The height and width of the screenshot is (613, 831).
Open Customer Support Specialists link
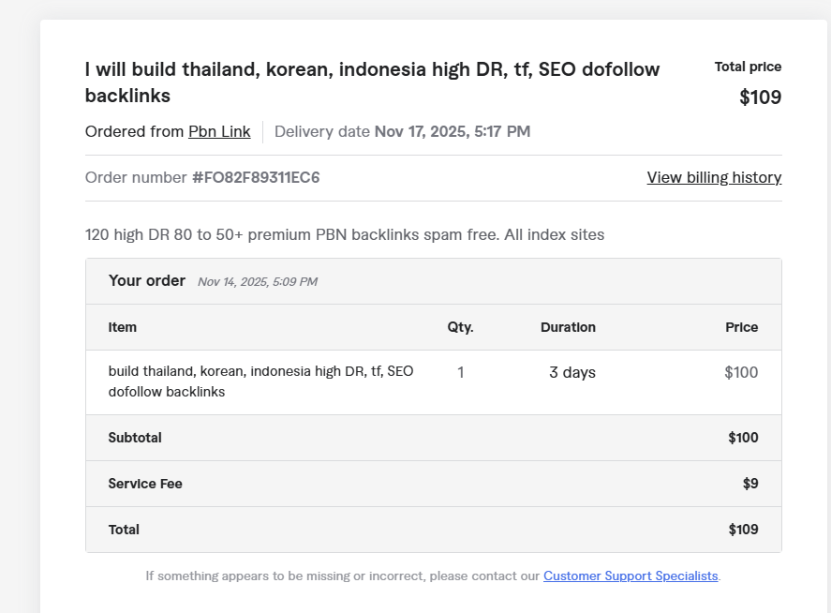coord(631,576)
